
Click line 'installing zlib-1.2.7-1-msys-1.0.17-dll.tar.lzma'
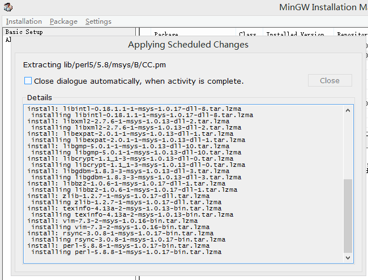pos(126,202)
